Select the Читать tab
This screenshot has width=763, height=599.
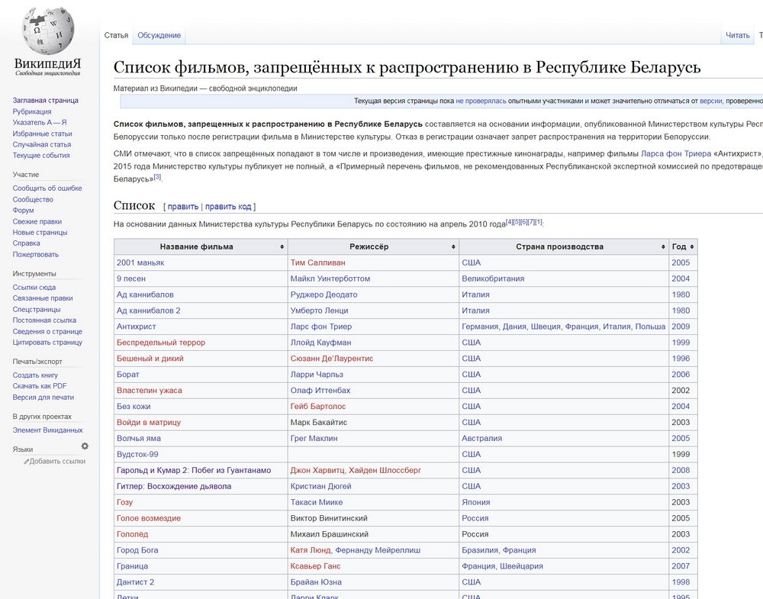point(737,35)
